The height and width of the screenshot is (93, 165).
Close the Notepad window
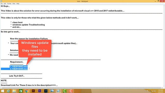162,1
